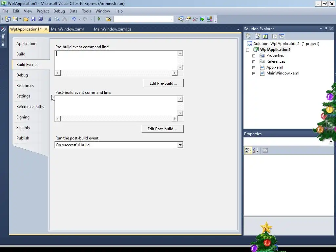
Task: Click the Undo arrow icon
Action: 74,19
